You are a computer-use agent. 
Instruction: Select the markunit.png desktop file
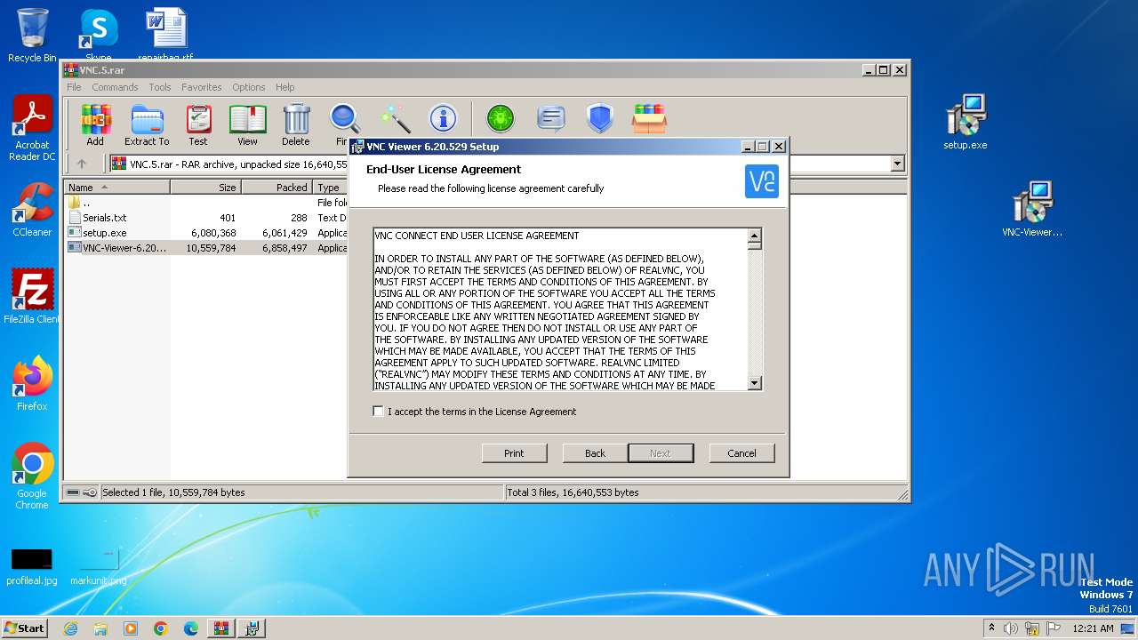coord(99,566)
